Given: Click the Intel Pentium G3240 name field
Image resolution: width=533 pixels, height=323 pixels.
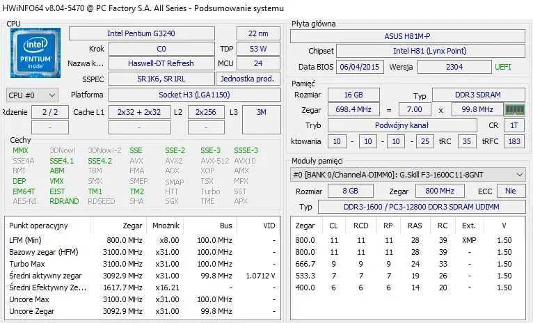Looking at the screenshot, I should [142, 33].
